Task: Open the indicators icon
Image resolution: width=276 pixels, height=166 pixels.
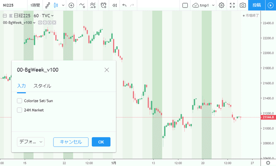Action: 82,5
